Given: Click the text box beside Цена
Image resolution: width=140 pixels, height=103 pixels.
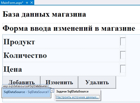Looking at the screenshot, I should click(x=123, y=69).
